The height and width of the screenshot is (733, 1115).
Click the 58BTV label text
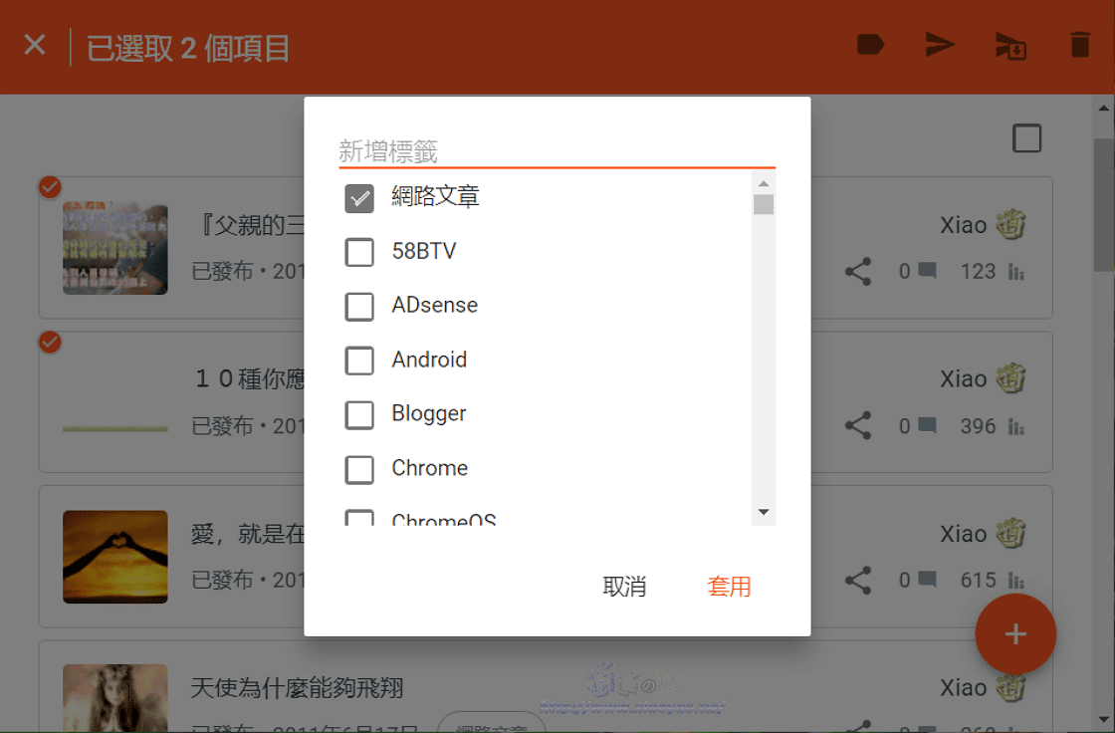tap(424, 251)
